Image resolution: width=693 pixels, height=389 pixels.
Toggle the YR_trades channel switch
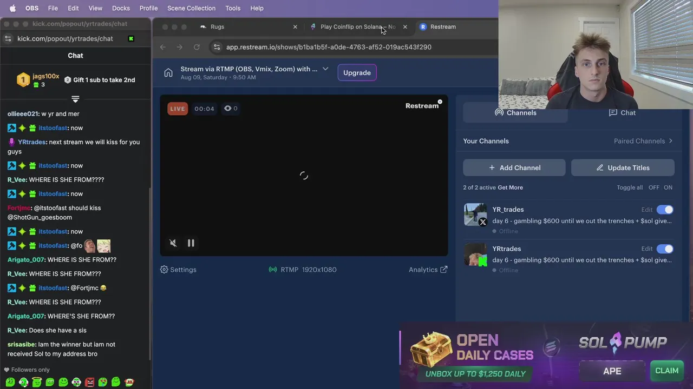click(x=665, y=210)
